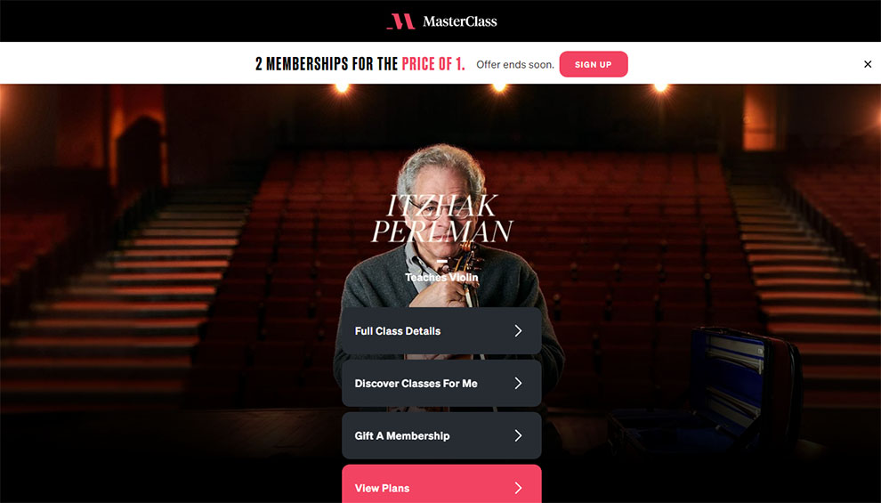
Task: Choose the Gift A Membership option
Action: coord(441,435)
